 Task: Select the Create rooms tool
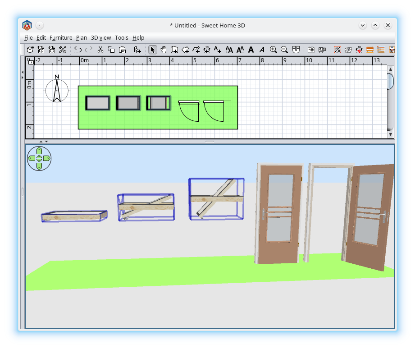point(185,50)
